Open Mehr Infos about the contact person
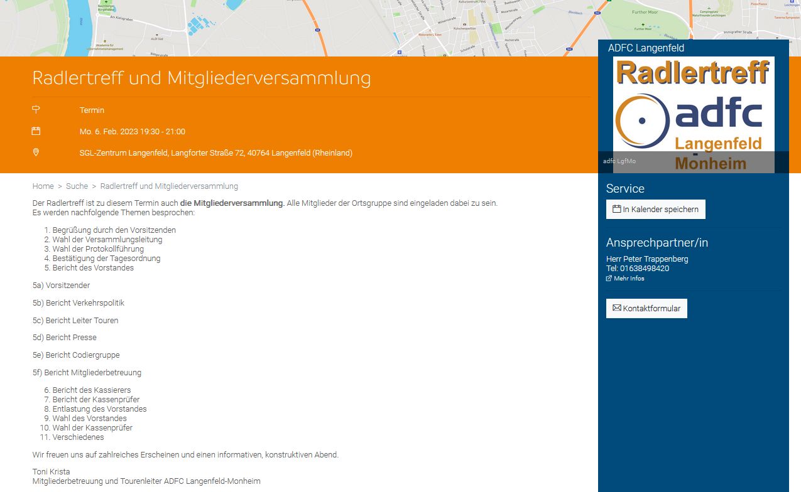The width and height of the screenshot is (801, 492). pyautogui.click(x=628, y=279)
